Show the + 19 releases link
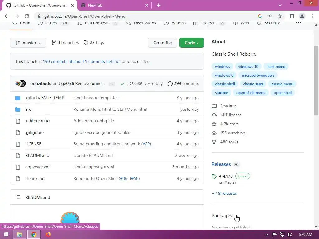 coord(224,193)
